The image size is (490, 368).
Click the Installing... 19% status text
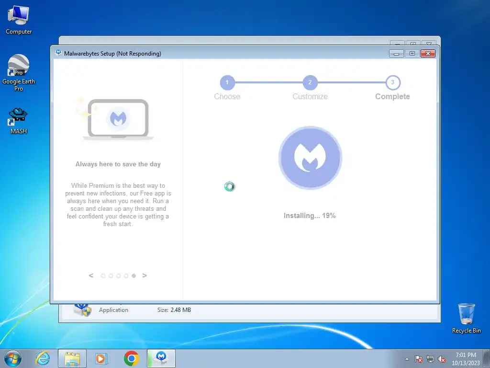pyautogui.click(x=310, y=216)
